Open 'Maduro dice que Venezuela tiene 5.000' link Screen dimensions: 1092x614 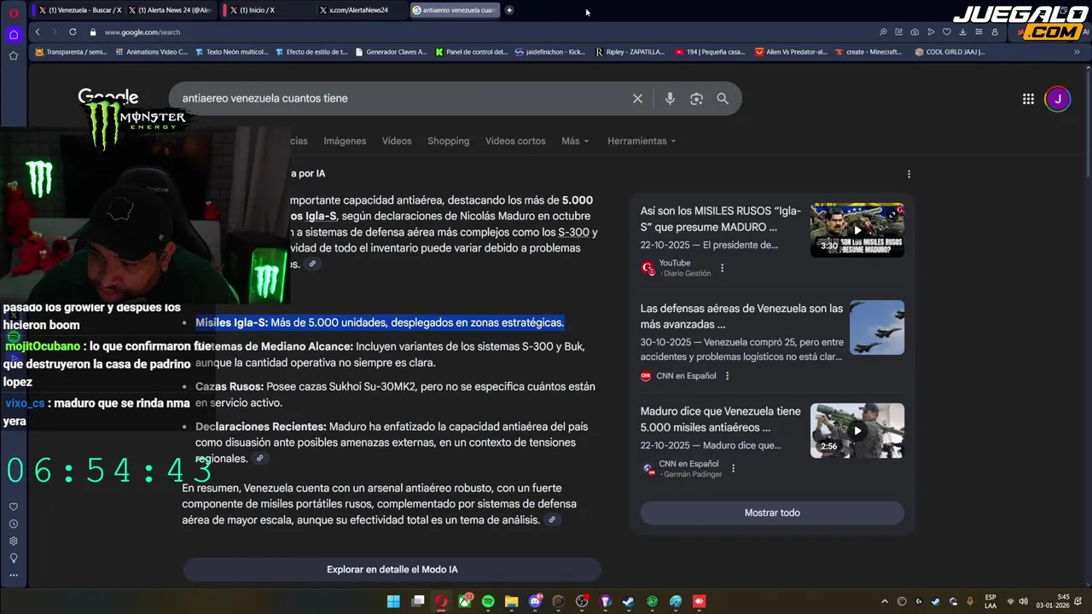tap(720, 419)
